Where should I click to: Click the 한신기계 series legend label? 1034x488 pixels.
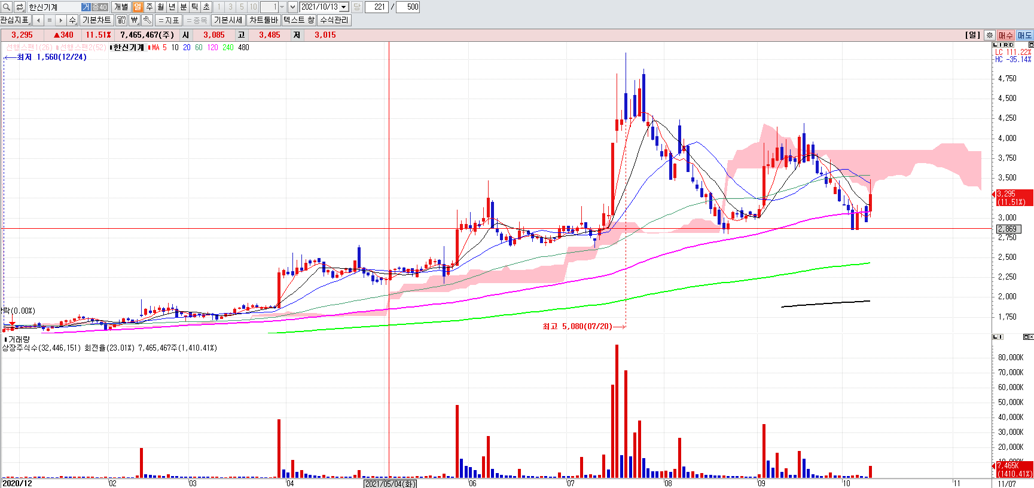129,47
